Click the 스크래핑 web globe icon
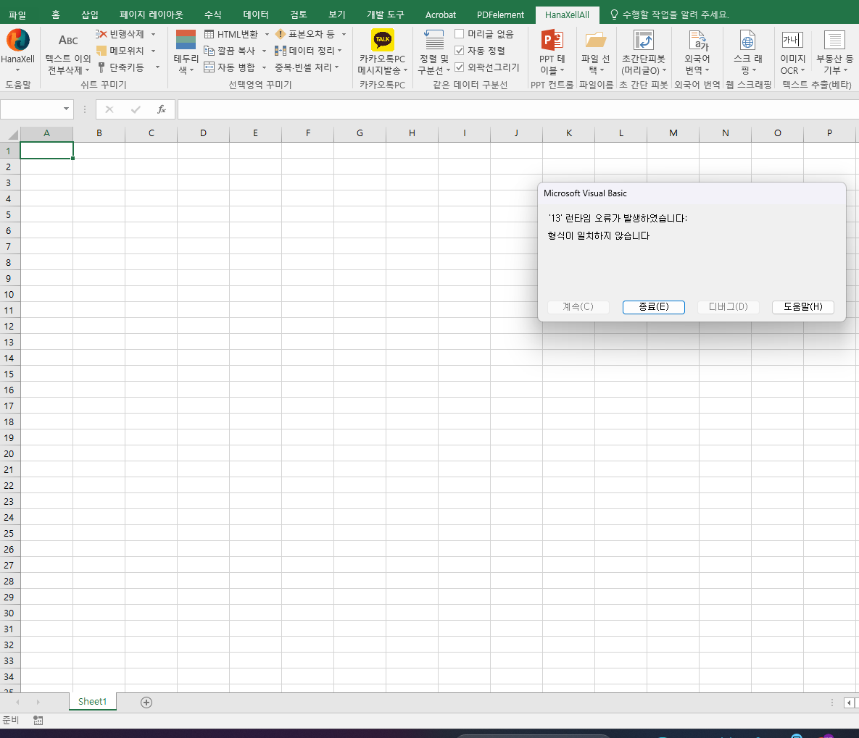The width and height of the screenshot is (859, 738). [x=747, y=40]
